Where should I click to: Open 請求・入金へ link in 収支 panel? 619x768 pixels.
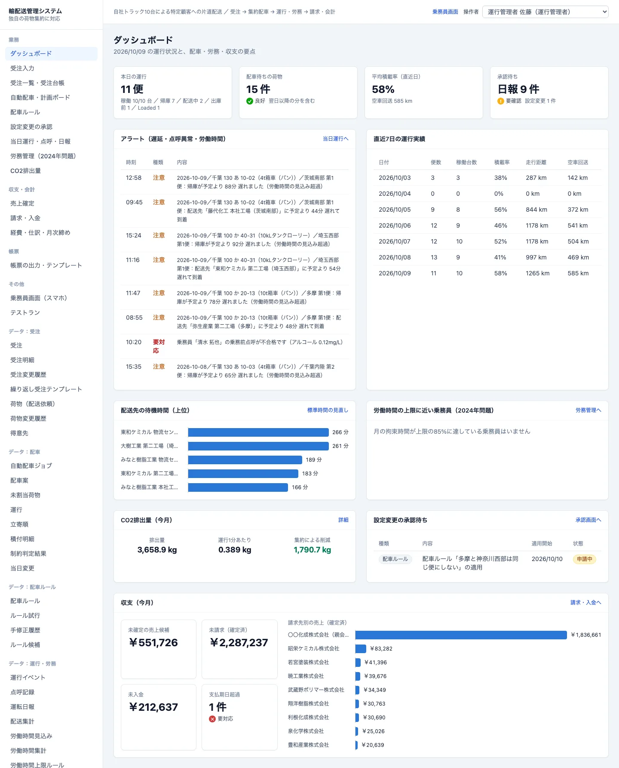click(x=586, y=603)
